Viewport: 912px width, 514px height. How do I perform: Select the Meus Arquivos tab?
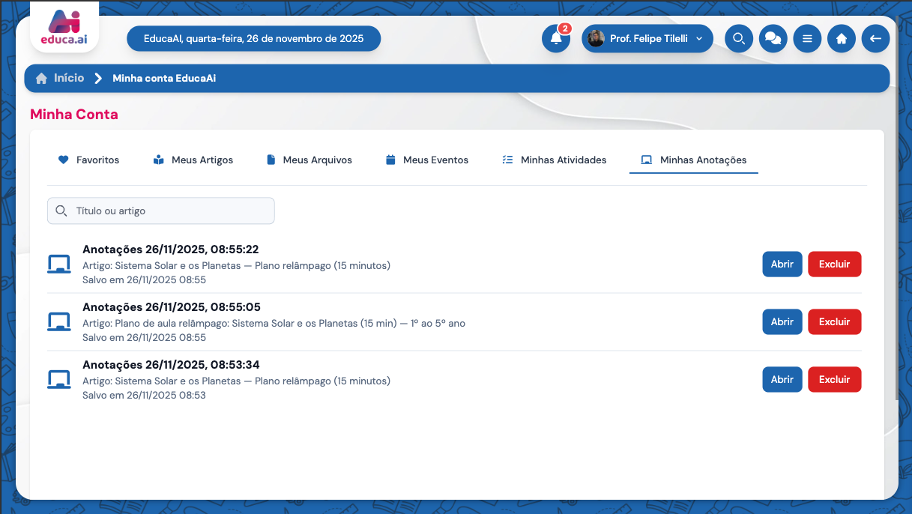tap(309, 160)
